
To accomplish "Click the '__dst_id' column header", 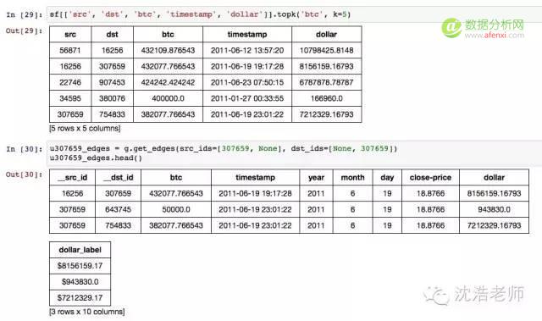I will (118, 178).
